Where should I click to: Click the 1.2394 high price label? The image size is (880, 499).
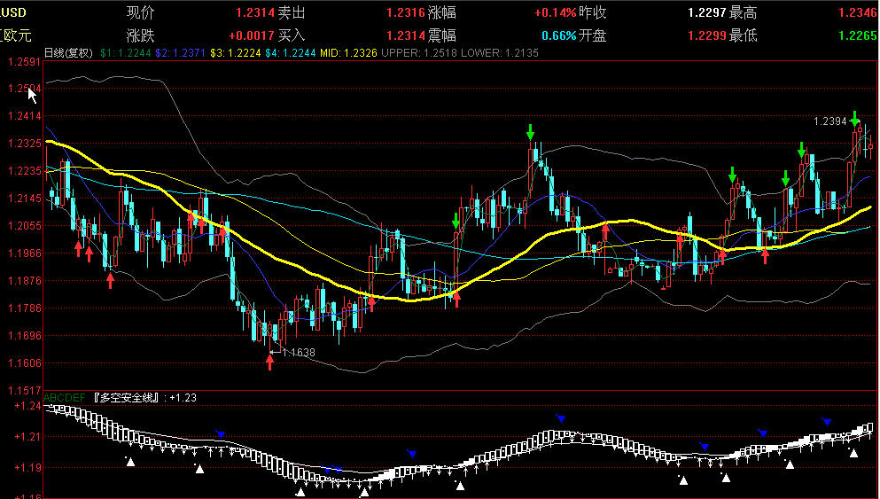[830, 121]
